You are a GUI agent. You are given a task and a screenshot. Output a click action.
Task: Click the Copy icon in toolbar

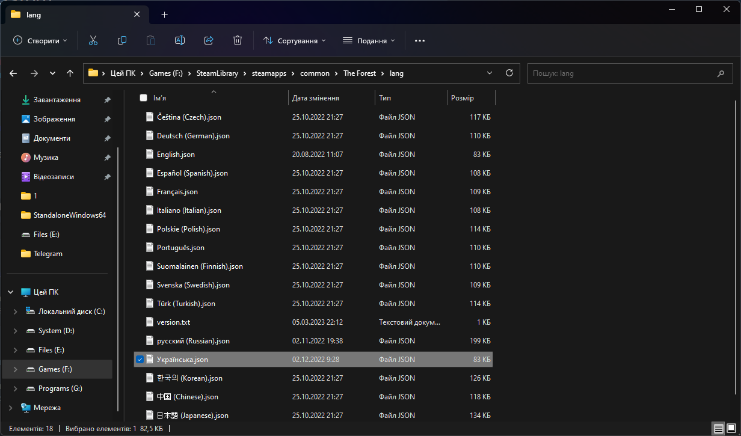(x=122, y=40)
